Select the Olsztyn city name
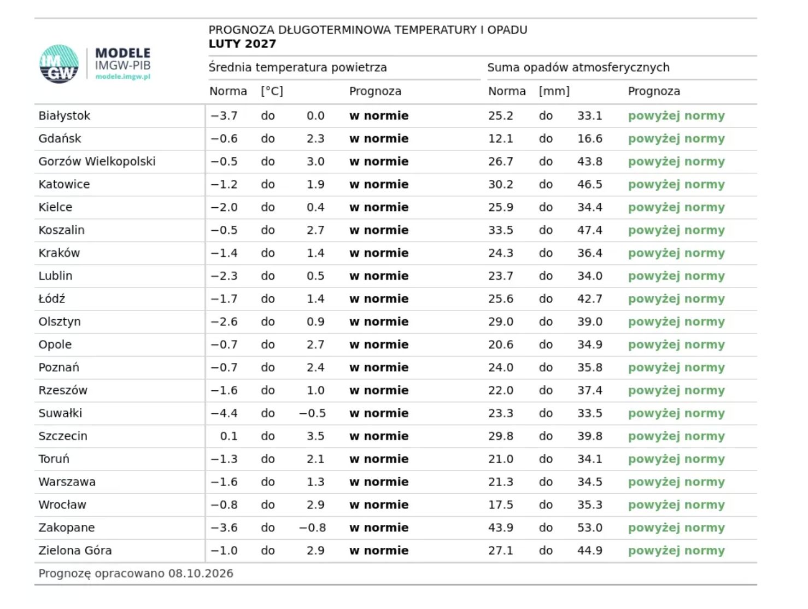The height and width of the screenshot is (609, 808). [60, 322]
